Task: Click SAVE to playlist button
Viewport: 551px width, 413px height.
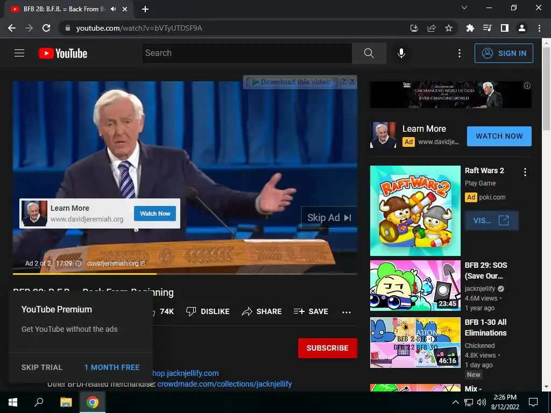Action: click(x=310, y=311)
